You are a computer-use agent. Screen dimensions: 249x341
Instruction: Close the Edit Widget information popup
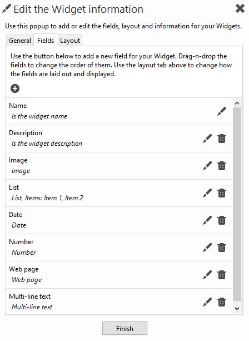tap(240, 9)
